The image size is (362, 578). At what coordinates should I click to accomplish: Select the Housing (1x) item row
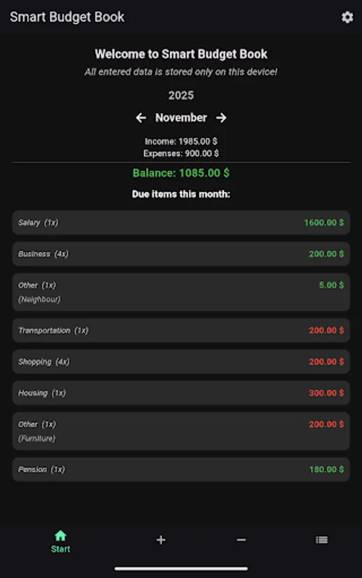point(181,393)
